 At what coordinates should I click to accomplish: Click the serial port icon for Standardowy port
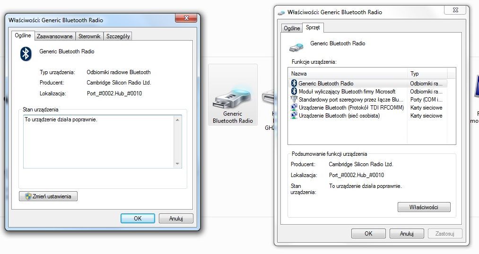tap(294, 100)
